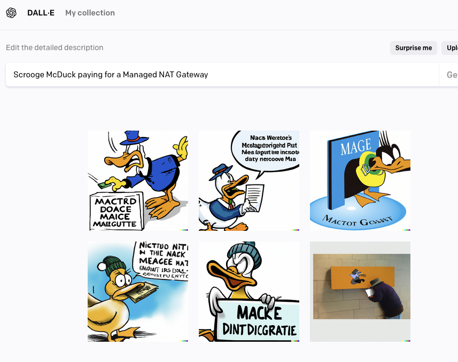458x362 pixels.
Task: Click the partially visible Upload button
Action: tap(450, 48)
